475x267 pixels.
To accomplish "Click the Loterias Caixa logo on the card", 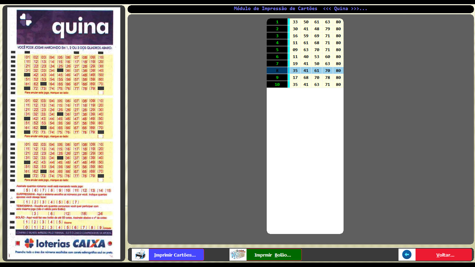I will (x=65, y=243).
